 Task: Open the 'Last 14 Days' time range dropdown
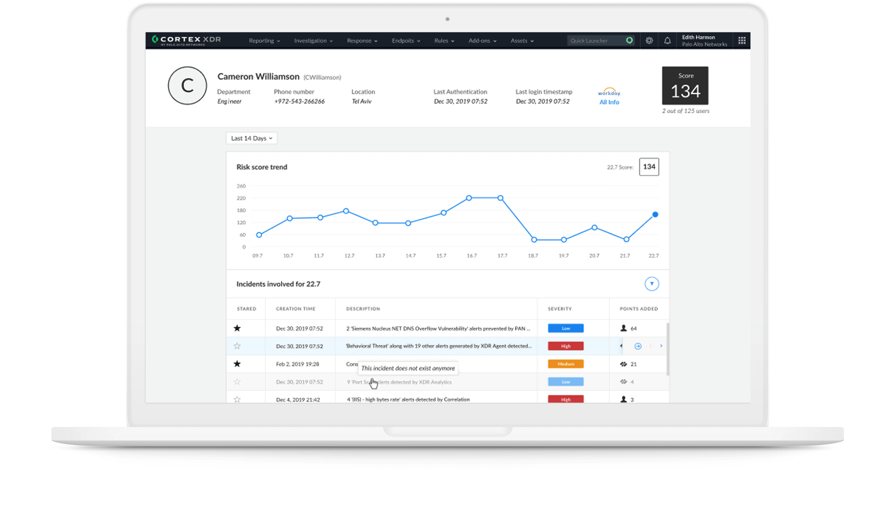pyautogui.click(x=251, y=138)
